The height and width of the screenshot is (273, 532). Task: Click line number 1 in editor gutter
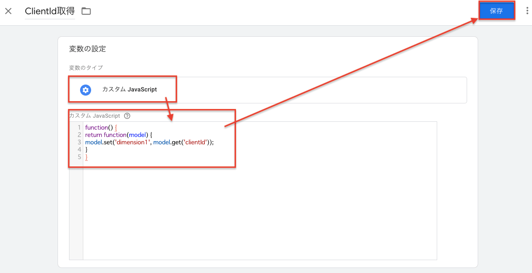80,128
